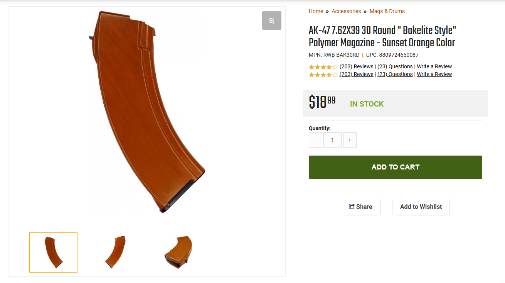
Task: Click the main orange magazine image
Action: pos(146,112)
